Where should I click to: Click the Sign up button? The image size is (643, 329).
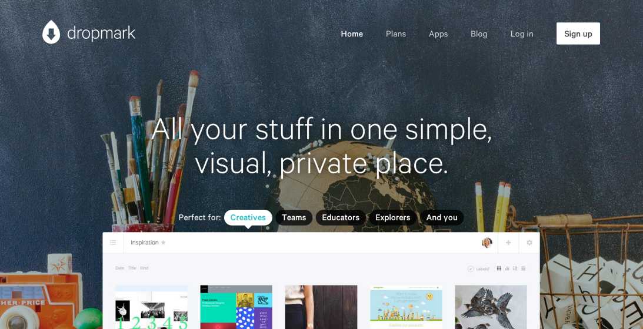(x=578, y=33)
